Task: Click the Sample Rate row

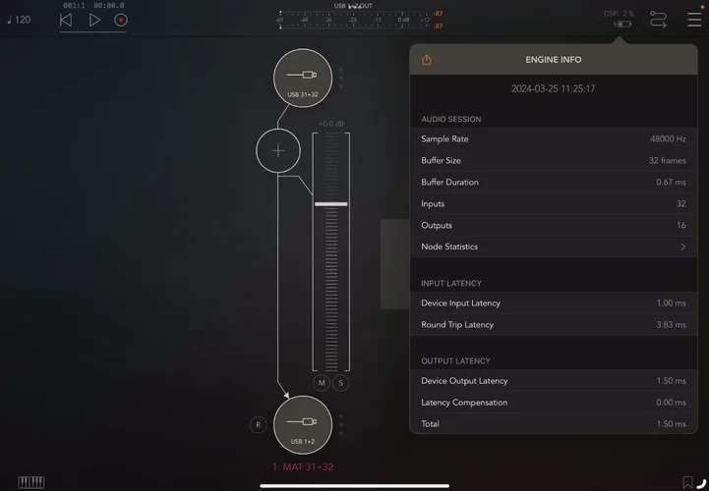Action: 554,139
